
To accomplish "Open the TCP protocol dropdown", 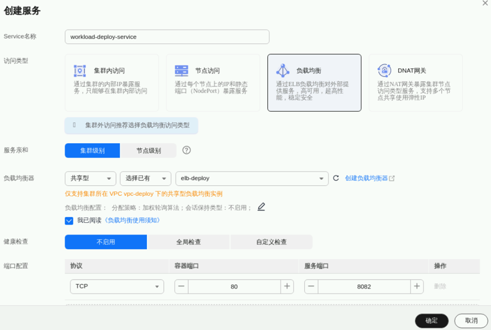I will pos(116,287).
